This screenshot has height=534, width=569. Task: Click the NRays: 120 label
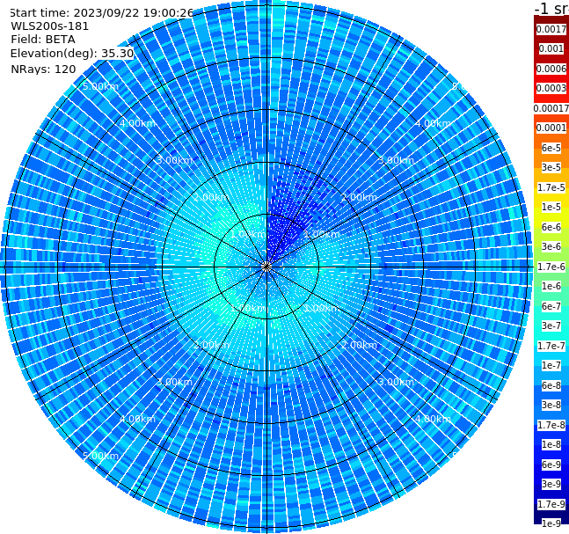(x=43, y=69)
